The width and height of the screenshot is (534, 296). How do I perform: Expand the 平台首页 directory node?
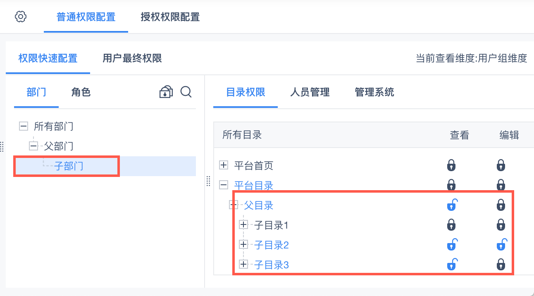pyautogui.click(x=224, y=165)
